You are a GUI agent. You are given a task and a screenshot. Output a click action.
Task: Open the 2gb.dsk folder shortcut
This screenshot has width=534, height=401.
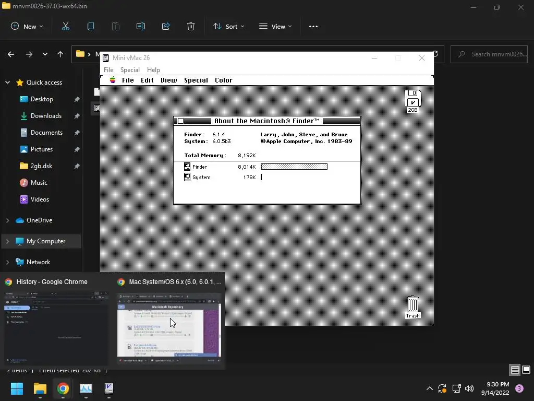tap(41, 166)
